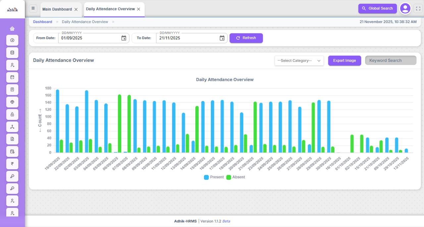This screenshot has height=227, width=424.
Task: Toggle Absent series in chart legend
Action: 236,177
